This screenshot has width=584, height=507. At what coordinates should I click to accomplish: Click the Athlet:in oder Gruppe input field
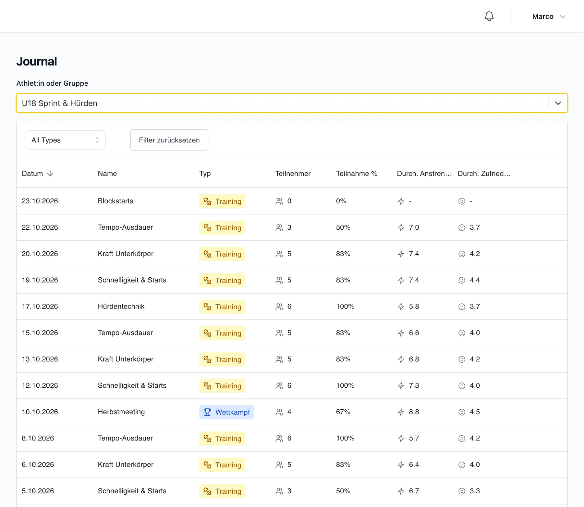(282, 103)
